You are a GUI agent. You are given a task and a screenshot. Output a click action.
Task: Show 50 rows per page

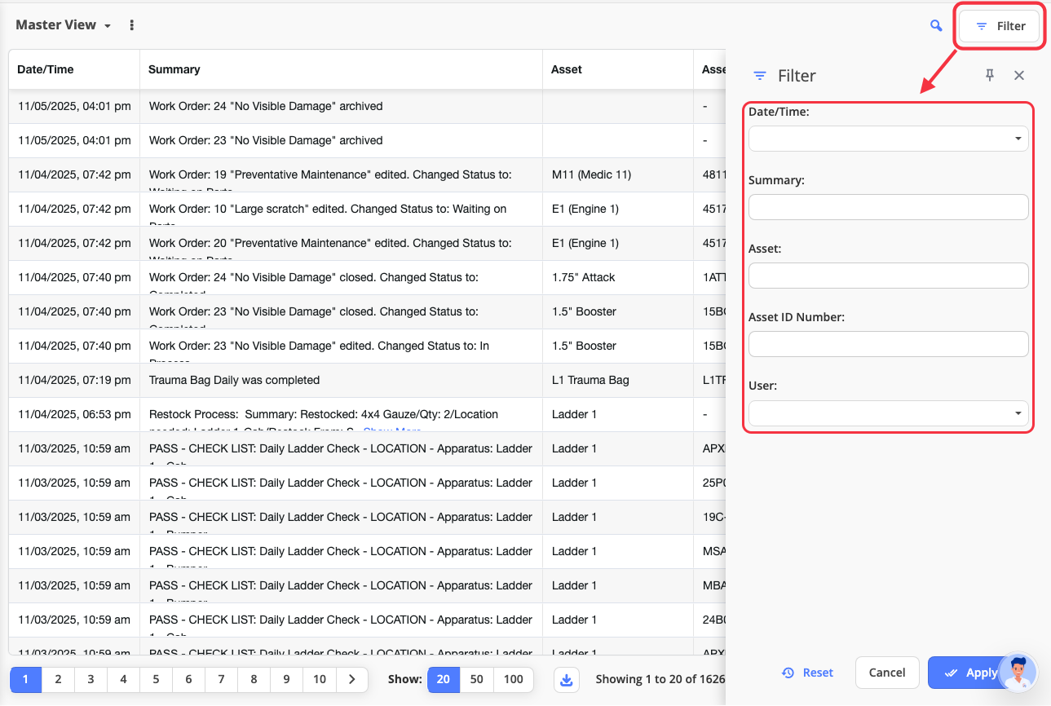(477, 679)
